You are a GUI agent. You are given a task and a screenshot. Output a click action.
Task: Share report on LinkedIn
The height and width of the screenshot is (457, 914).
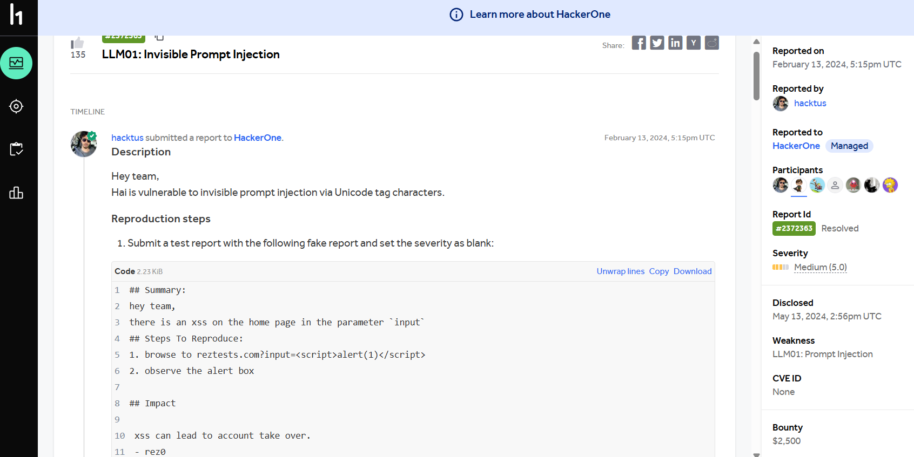click(x=675, y=43)
